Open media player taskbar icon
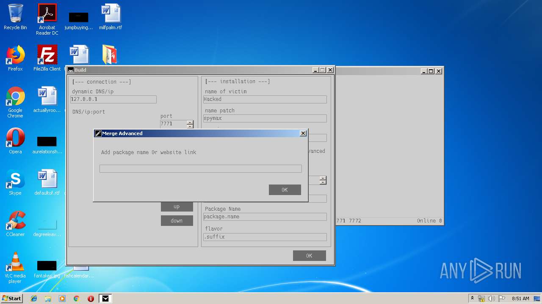Image resolution: width=542 pixels, height=304 pixels. coord(62,299)
